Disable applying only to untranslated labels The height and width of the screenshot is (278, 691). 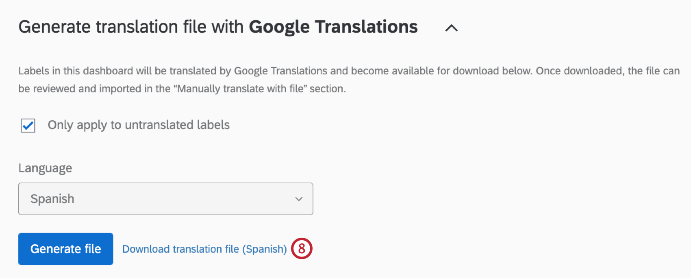(27, 125)
